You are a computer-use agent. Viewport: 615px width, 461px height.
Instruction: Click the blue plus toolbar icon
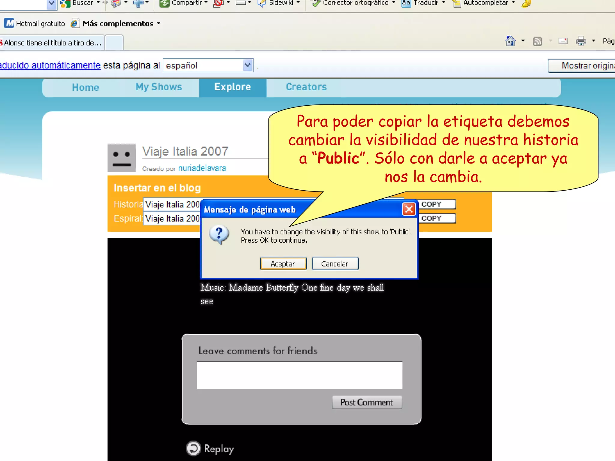[x=138, y=3]
